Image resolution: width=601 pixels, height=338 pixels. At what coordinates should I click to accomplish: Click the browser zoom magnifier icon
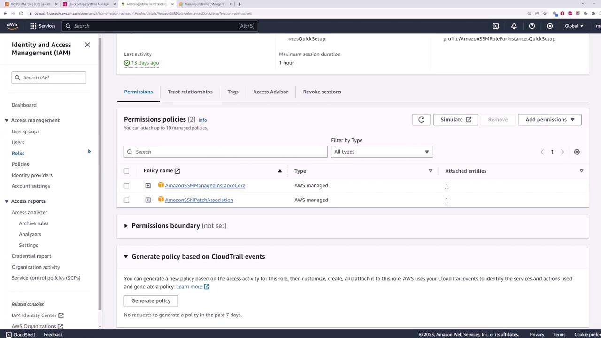[529, 14]
